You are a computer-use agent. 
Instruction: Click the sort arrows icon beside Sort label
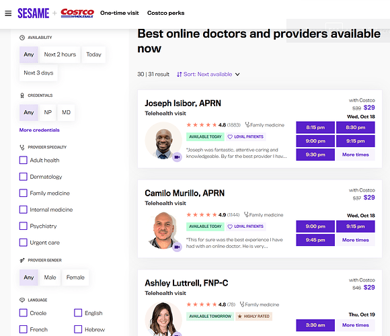[179, 75]
